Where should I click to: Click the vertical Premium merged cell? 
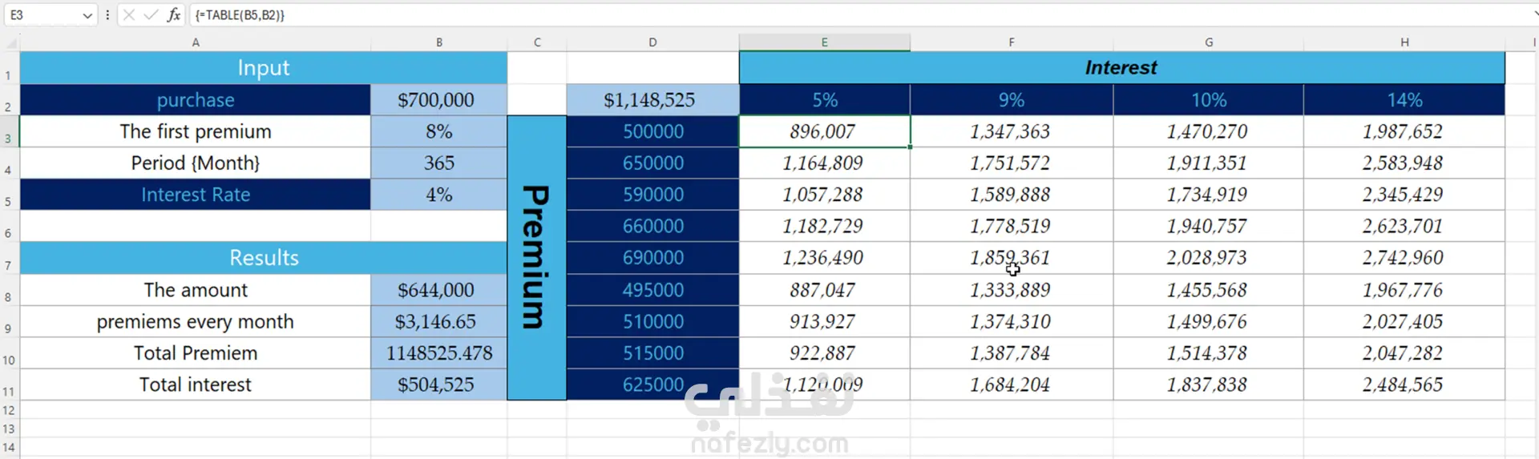point(537,258)
